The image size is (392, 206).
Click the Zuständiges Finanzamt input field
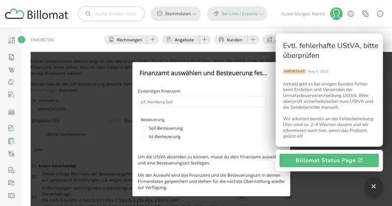tap(202, 102)
